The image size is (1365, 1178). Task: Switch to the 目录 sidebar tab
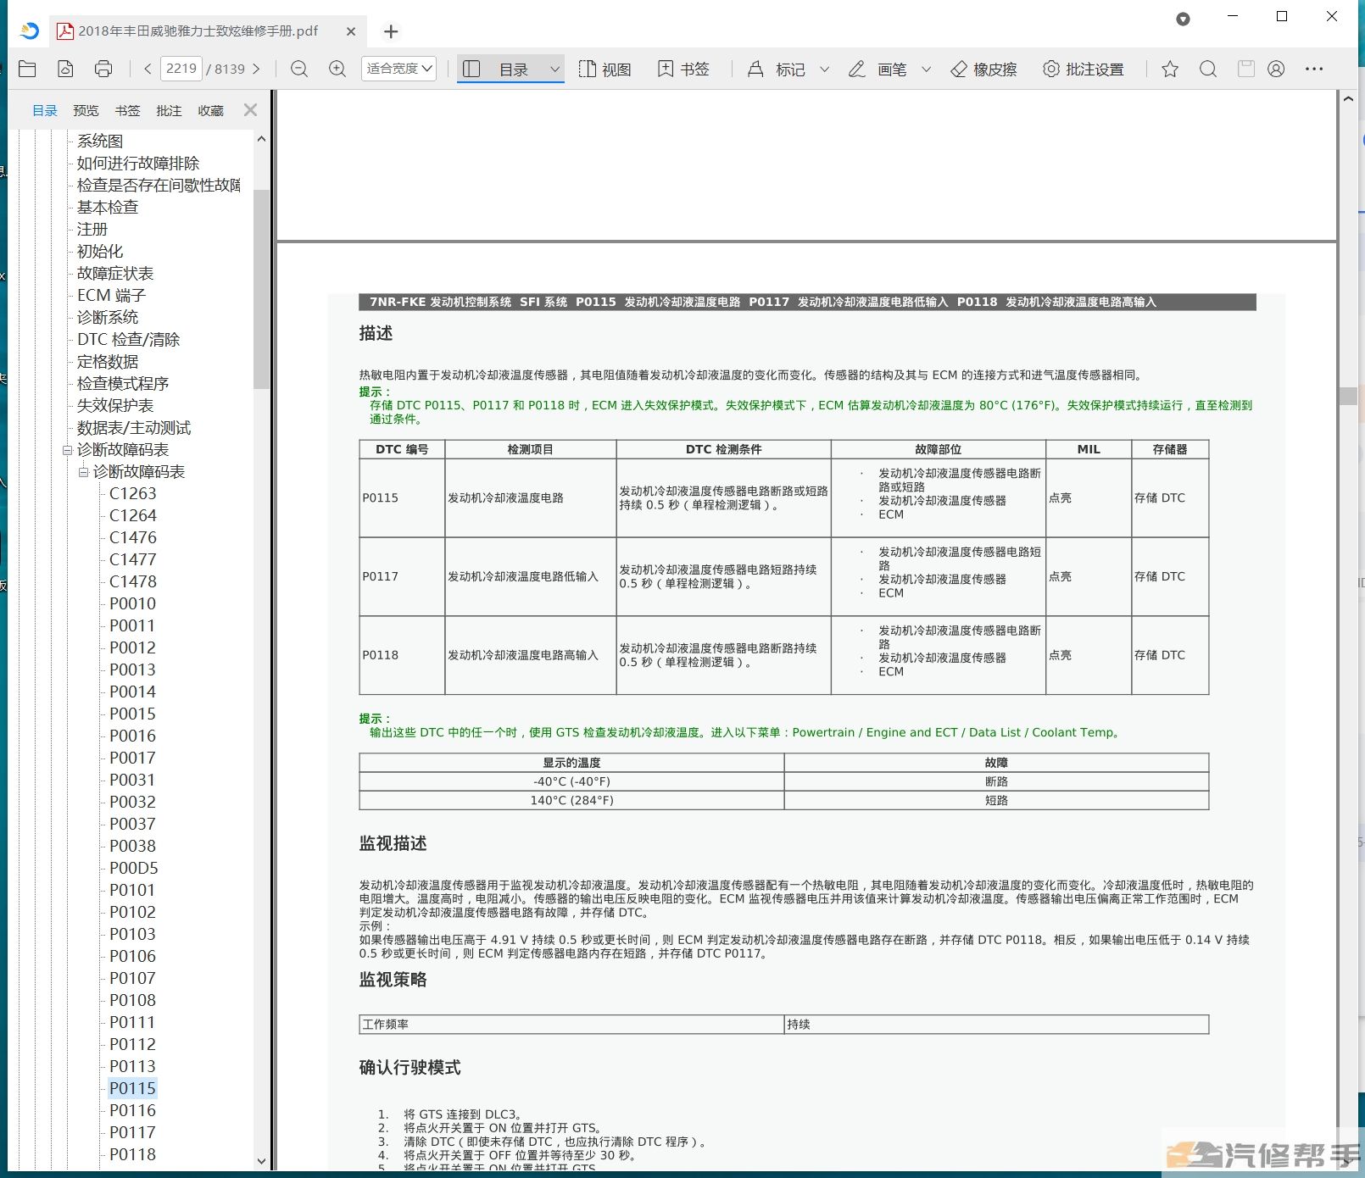[x=45, y=110]
